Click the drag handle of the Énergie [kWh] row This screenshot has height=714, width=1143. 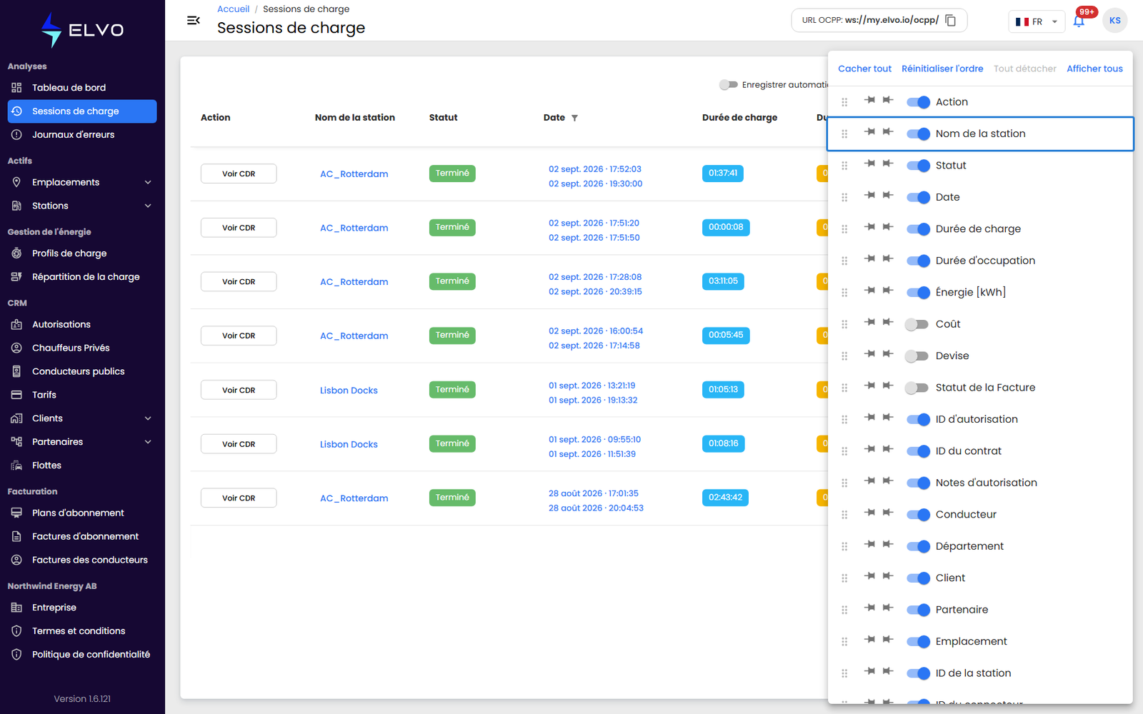tap(844, 293)
